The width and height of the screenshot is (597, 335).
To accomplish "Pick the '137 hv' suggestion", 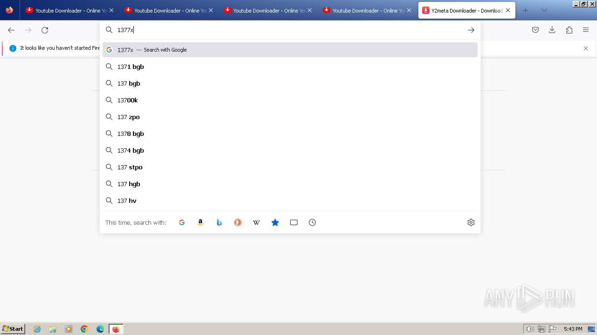I will point(290,201).
